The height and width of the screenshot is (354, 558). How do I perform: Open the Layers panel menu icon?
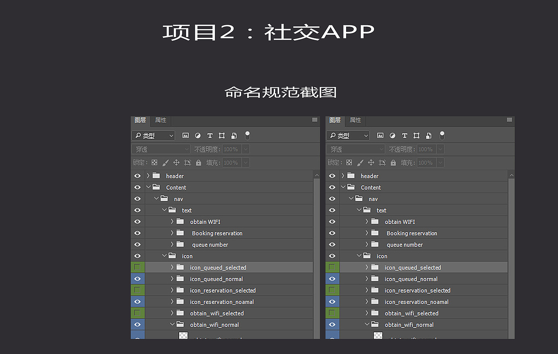coord(314,120)
